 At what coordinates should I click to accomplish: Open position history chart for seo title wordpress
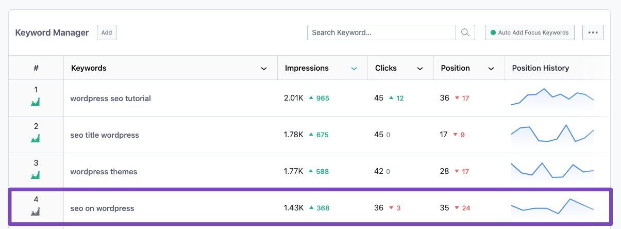[552, 134]
